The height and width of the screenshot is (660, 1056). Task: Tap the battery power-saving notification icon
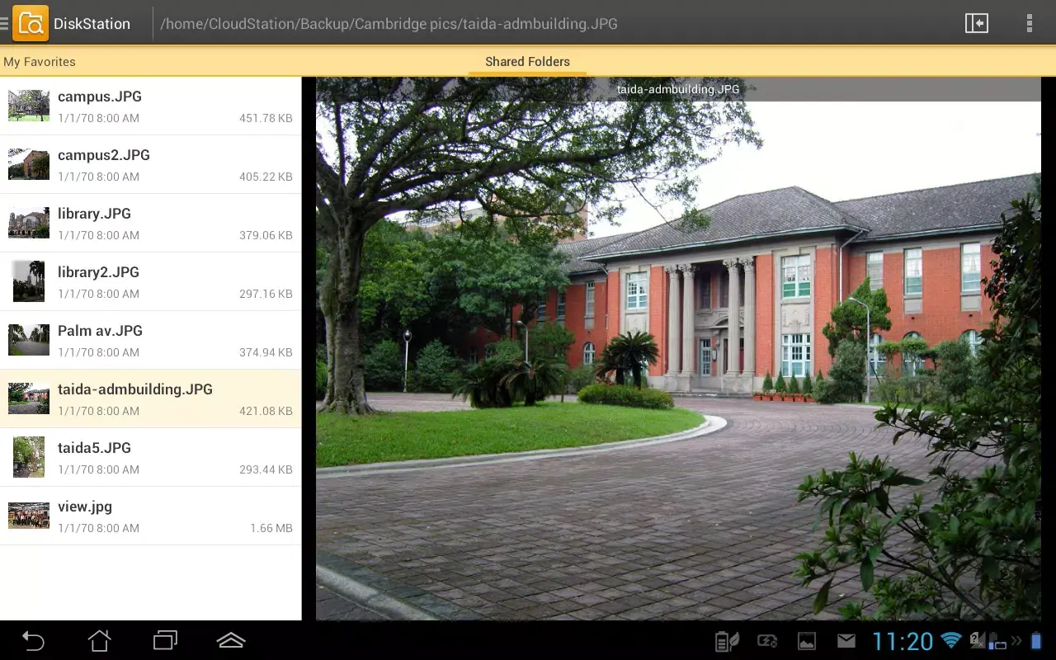click(726, 639)
